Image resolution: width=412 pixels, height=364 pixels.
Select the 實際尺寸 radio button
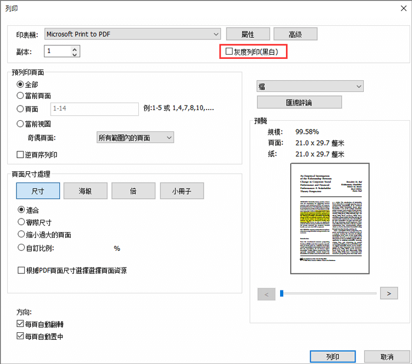[x=21, y=222]
